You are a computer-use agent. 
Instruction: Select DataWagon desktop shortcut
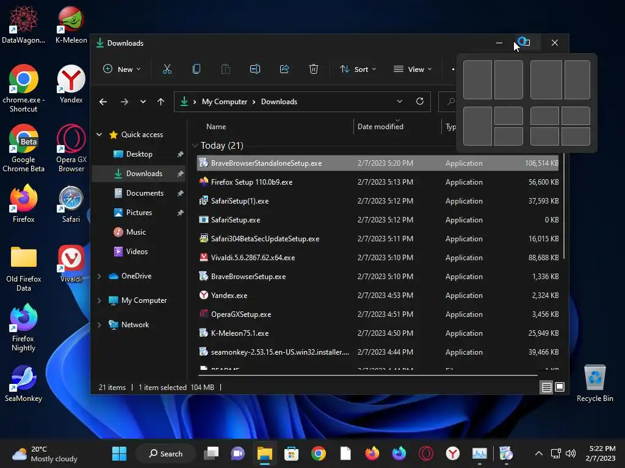click(24, 24)
